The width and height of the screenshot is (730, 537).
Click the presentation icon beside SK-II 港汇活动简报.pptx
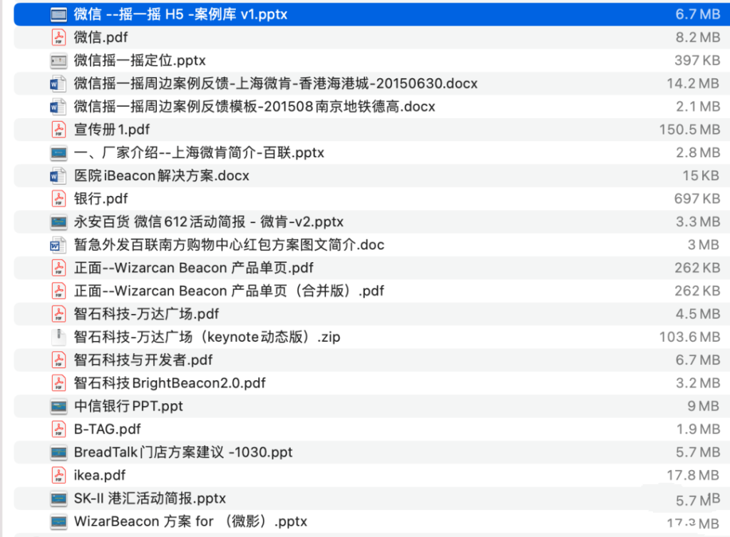pos(58,498)
